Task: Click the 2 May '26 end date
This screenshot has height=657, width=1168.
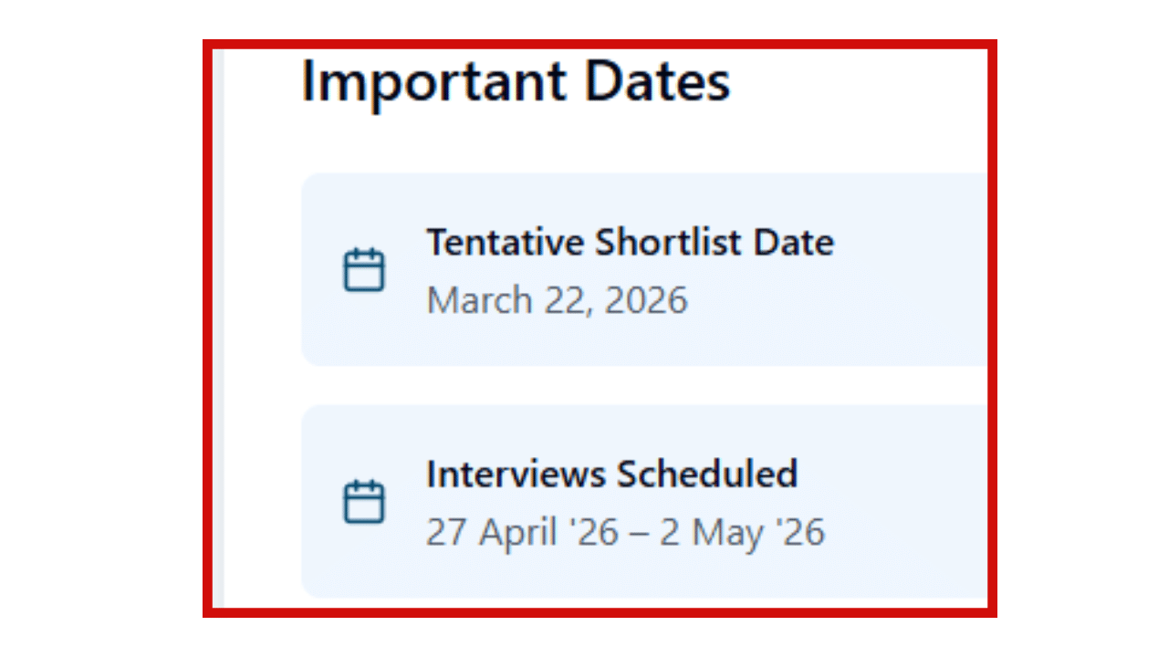Action: point(742,532)
